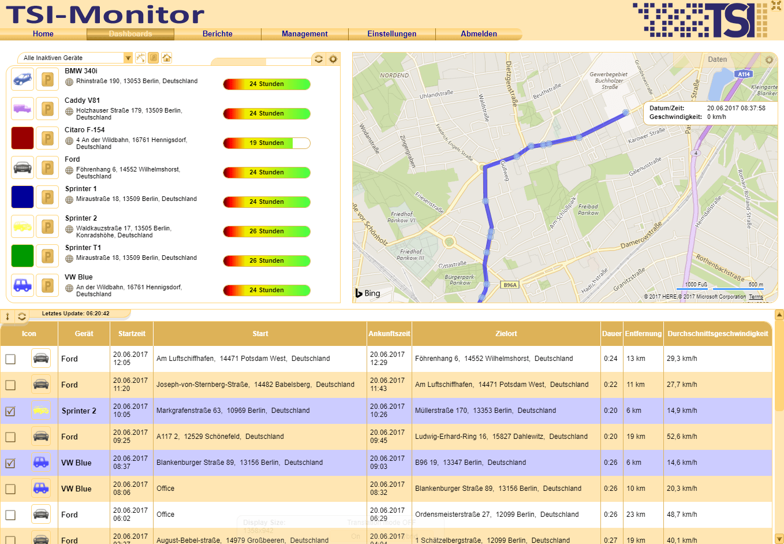
Task: Sort trips by the Entfernung column header
Action: tap(643, 334)
